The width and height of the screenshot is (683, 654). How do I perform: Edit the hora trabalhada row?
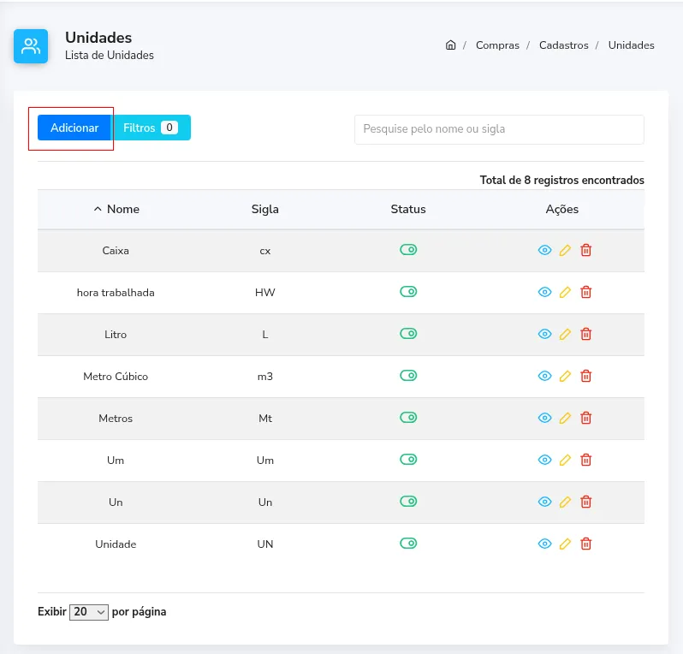(565, 292)
